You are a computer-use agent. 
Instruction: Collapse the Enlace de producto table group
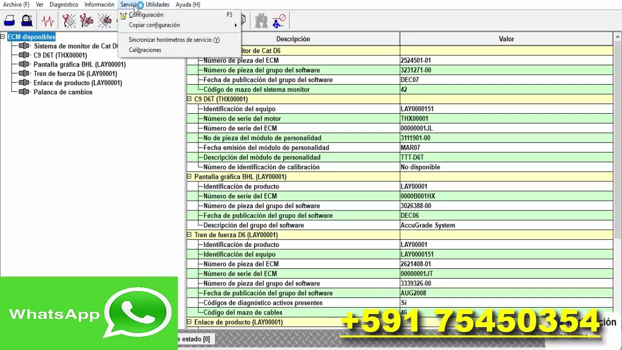[x=190, y=322]
